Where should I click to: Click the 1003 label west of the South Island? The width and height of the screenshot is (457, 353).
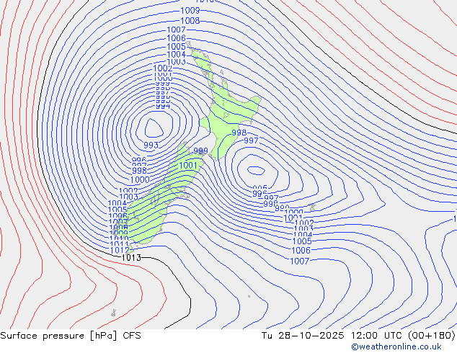(128, 197)
